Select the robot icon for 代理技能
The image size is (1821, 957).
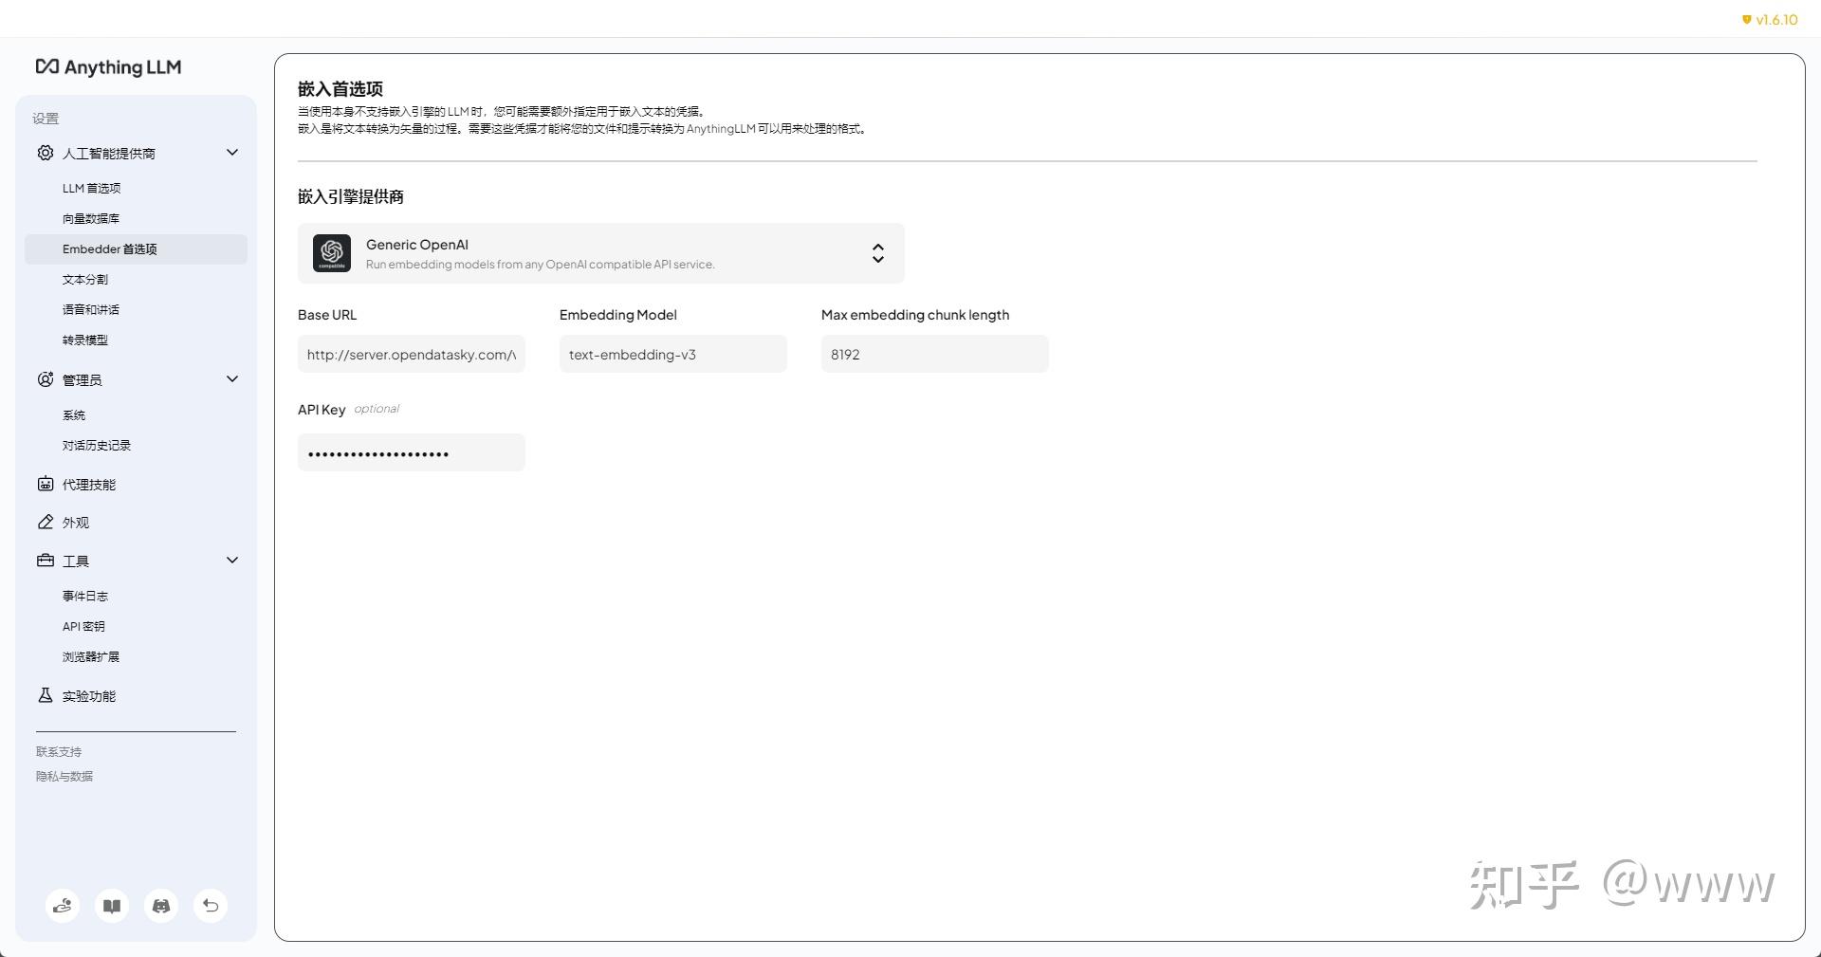pos(45,484)
